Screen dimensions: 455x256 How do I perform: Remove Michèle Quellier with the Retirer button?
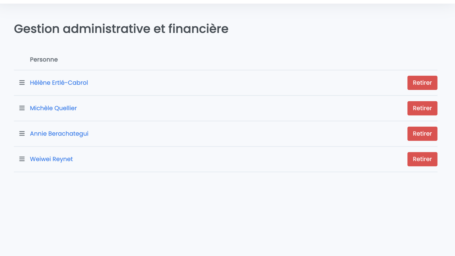422,108
